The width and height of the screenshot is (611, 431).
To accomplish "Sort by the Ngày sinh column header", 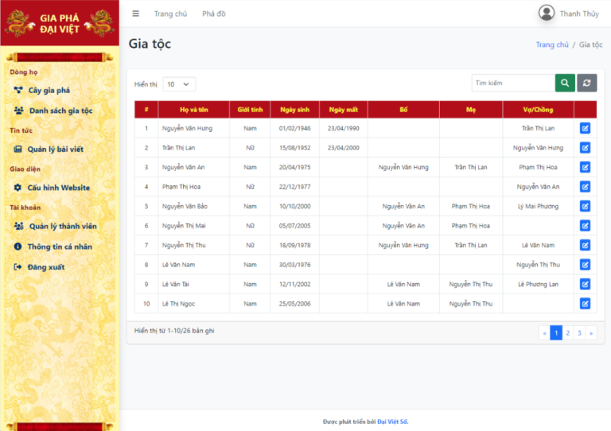I will pyautogui.click(x=294, y=110).
